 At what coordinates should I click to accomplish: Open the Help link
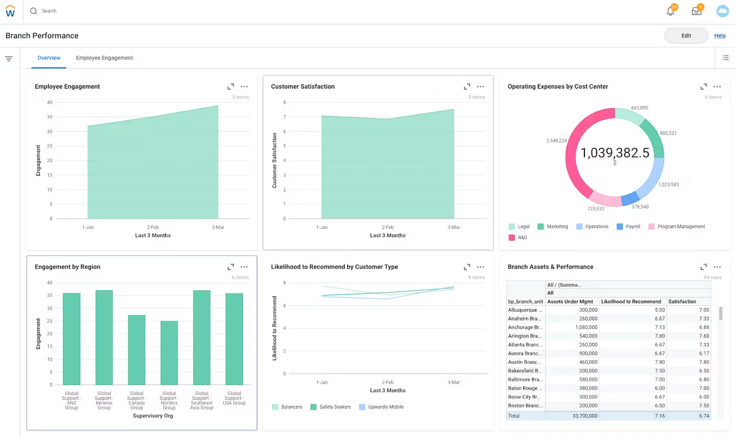coord(720,36)
